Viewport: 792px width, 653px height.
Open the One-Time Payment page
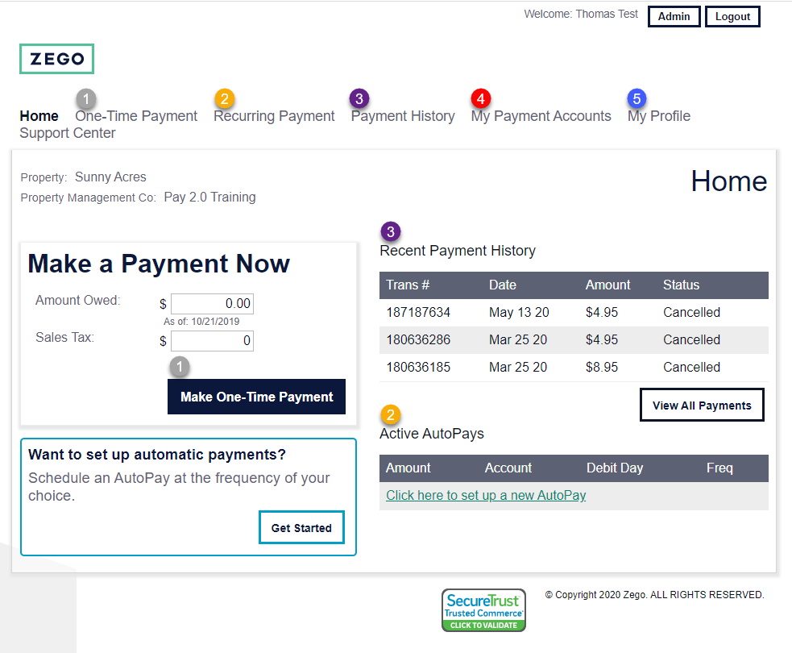[135, 116]
